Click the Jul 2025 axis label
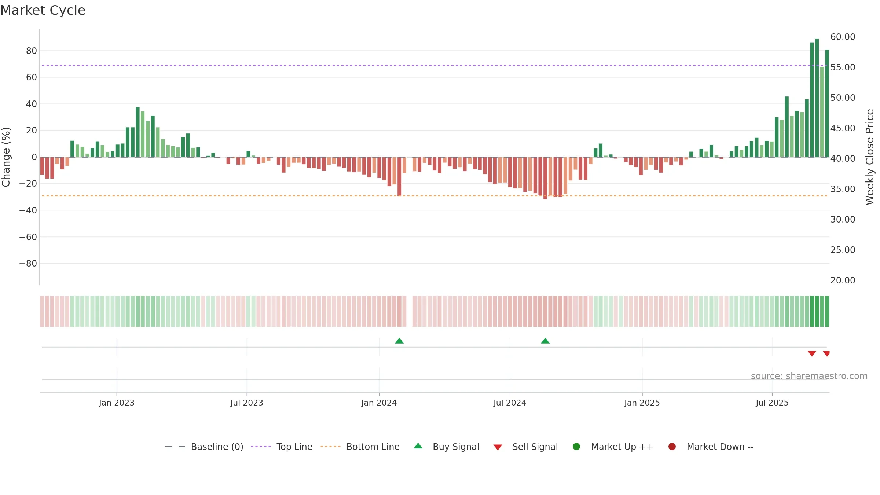This screenshot has width=880, height=495. click(772, 403)
